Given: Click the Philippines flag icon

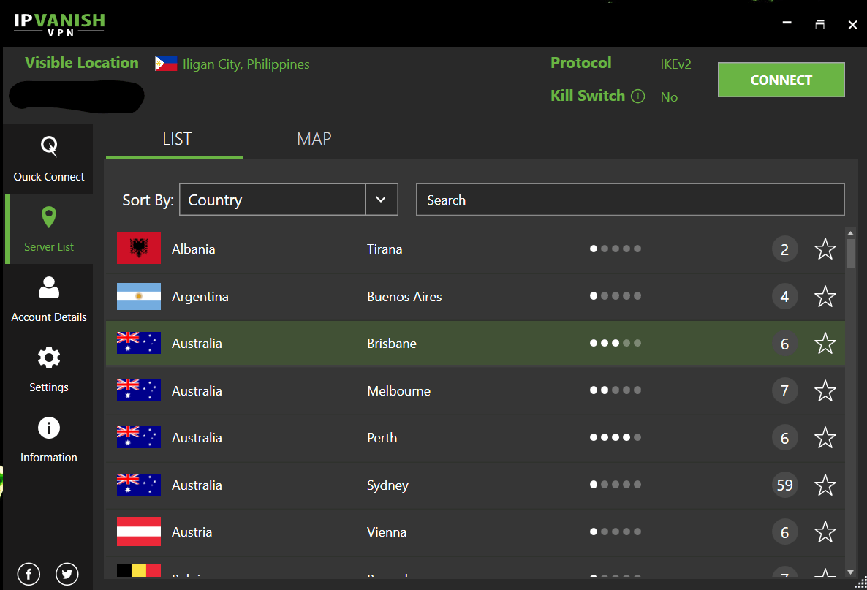Looking at the screenshot, I should pos(166,64).
